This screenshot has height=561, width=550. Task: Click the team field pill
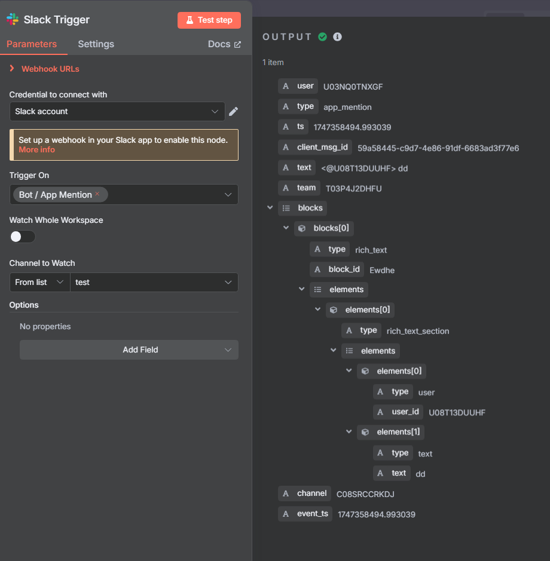[299, 188]
